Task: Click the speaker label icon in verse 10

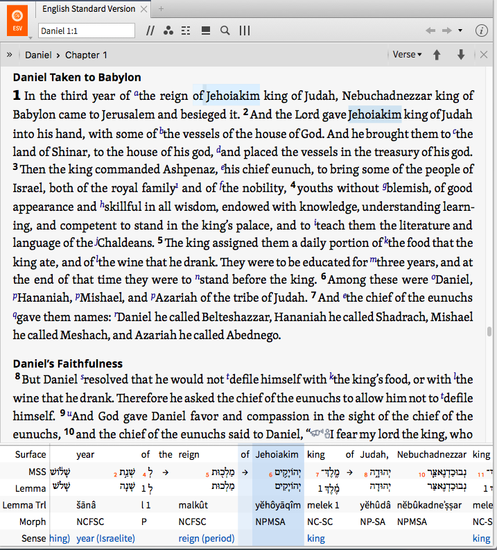Action: pos(320,433)
